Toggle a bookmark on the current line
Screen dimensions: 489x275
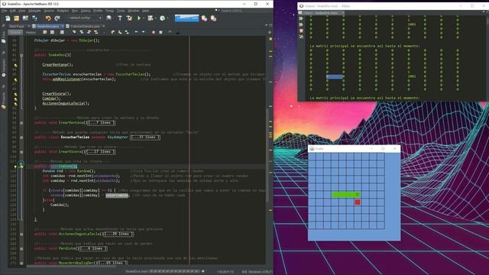tap(127, 32)
